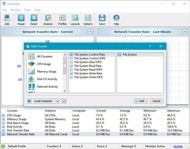190x149 pixels.
Task: Open the Tools menu
Action: pyautogui.click(x=28, y=10)
